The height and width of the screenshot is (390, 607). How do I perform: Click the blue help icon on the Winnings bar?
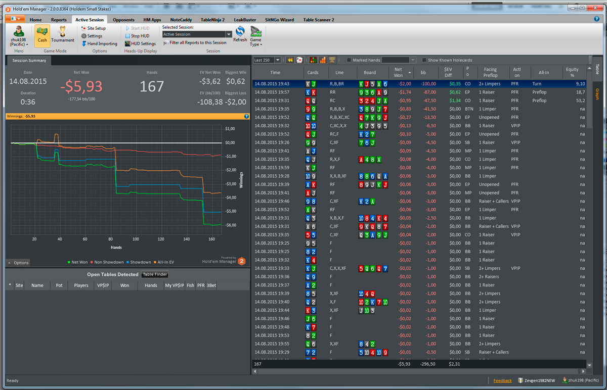click(x=246, y=116)
